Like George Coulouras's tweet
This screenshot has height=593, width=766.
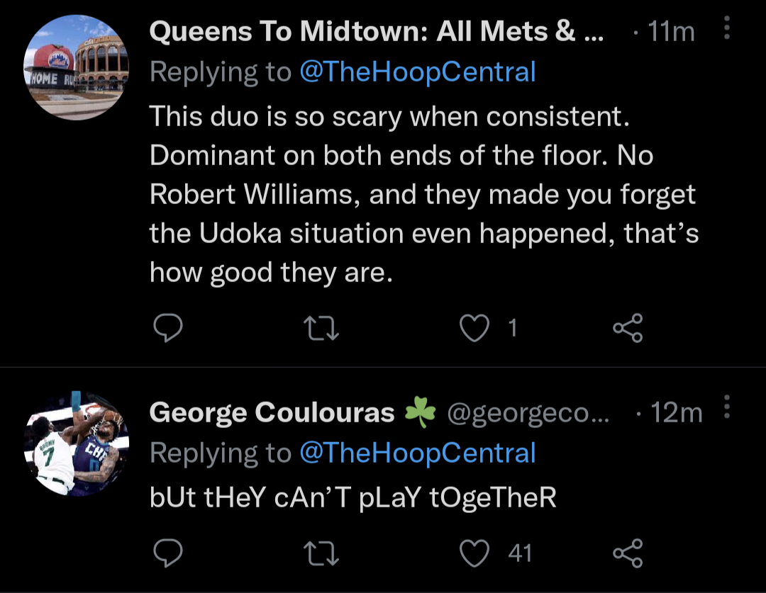474,553
